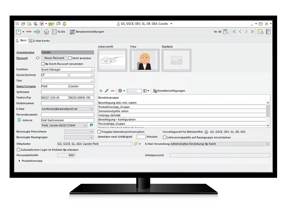Click the Einzelberechtigungen button
Viewport: 286px width, 215px height.
tap(169, 91)
